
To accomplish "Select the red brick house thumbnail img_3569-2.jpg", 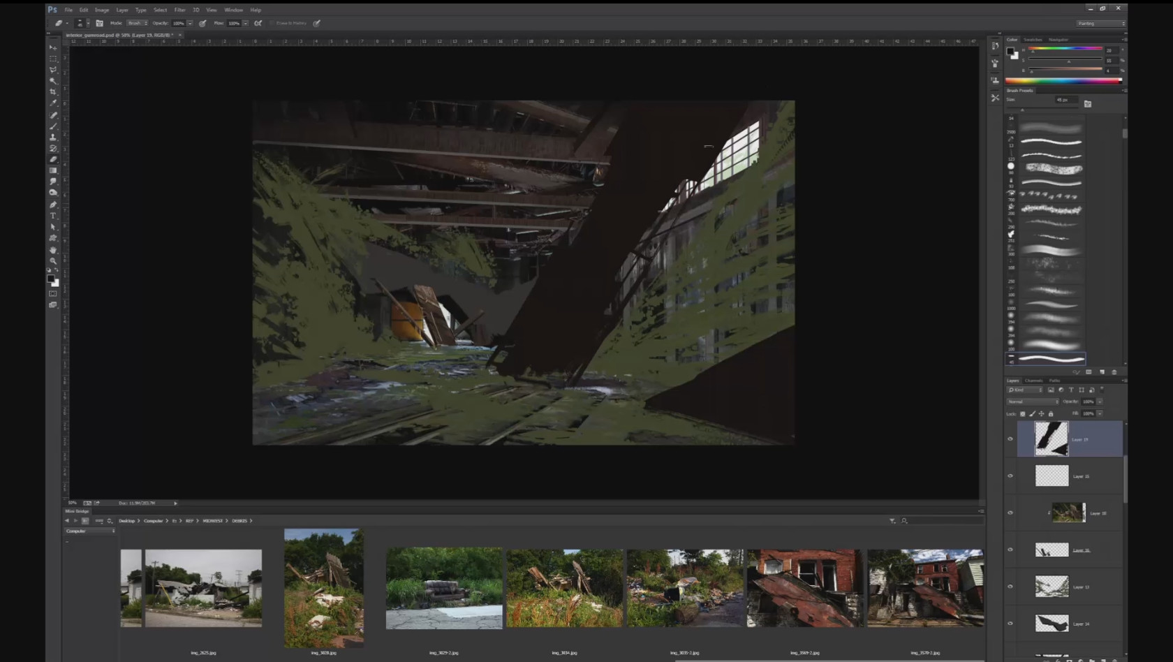I will pyautogui.click(x=804, y=588).
